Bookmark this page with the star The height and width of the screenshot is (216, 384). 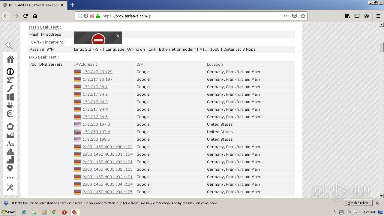303,16
